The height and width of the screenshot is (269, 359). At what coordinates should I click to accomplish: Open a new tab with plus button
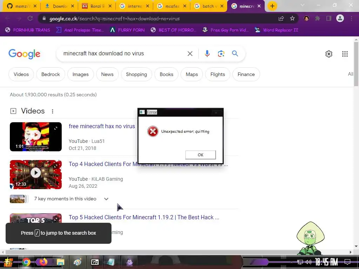click(x=272, y=6)
